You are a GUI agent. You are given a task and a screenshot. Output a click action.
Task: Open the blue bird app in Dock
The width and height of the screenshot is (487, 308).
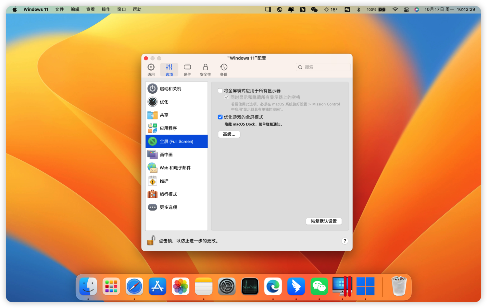coord(296,286)
